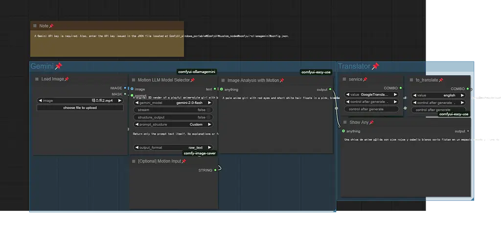Screen dimensions: 501x248
Task: Select next file with image widget right arrow
Action: [120, 101]
